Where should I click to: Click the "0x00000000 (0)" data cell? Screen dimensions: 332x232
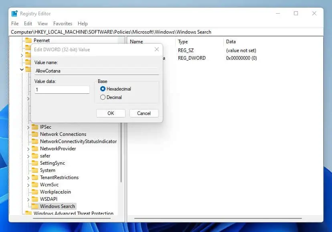click(241, 58)
